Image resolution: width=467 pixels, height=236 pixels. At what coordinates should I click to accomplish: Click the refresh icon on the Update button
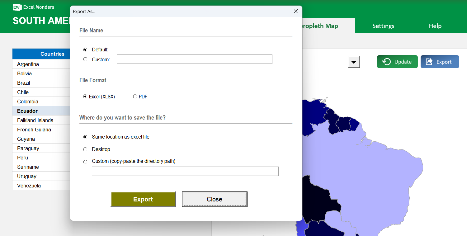[x=387, y=62]
